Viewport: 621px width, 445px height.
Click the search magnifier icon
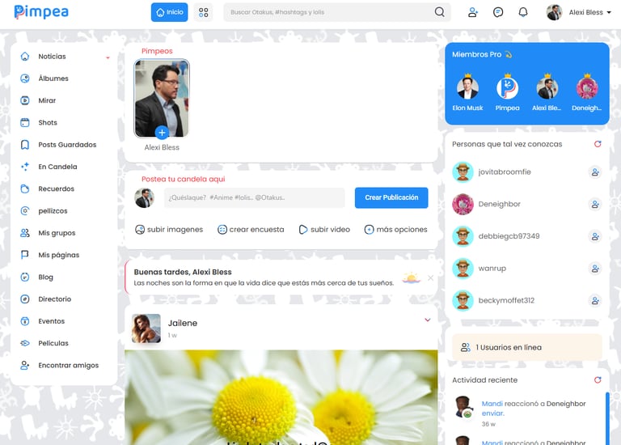[x=439, y=12]
